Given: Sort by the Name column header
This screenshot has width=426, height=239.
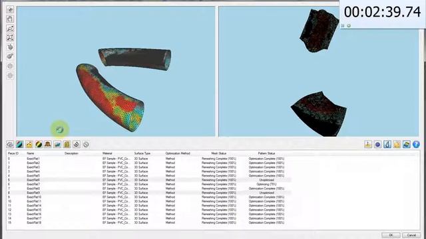Looking at the screenshot, I should click(31, 153).
